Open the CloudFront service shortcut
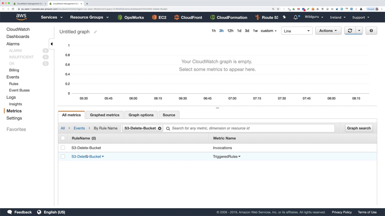The height and width of the screenshot is (216, 385). click(x=188, y=17)
